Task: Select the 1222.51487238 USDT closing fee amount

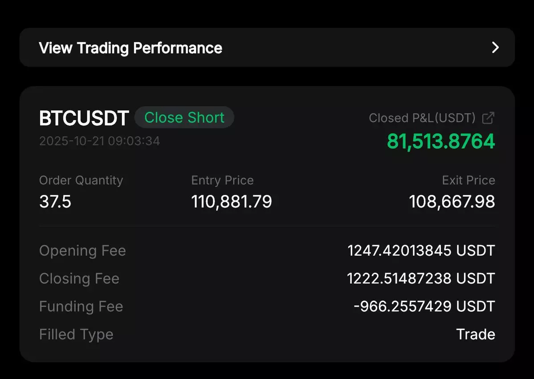Action: pos(421,278)
